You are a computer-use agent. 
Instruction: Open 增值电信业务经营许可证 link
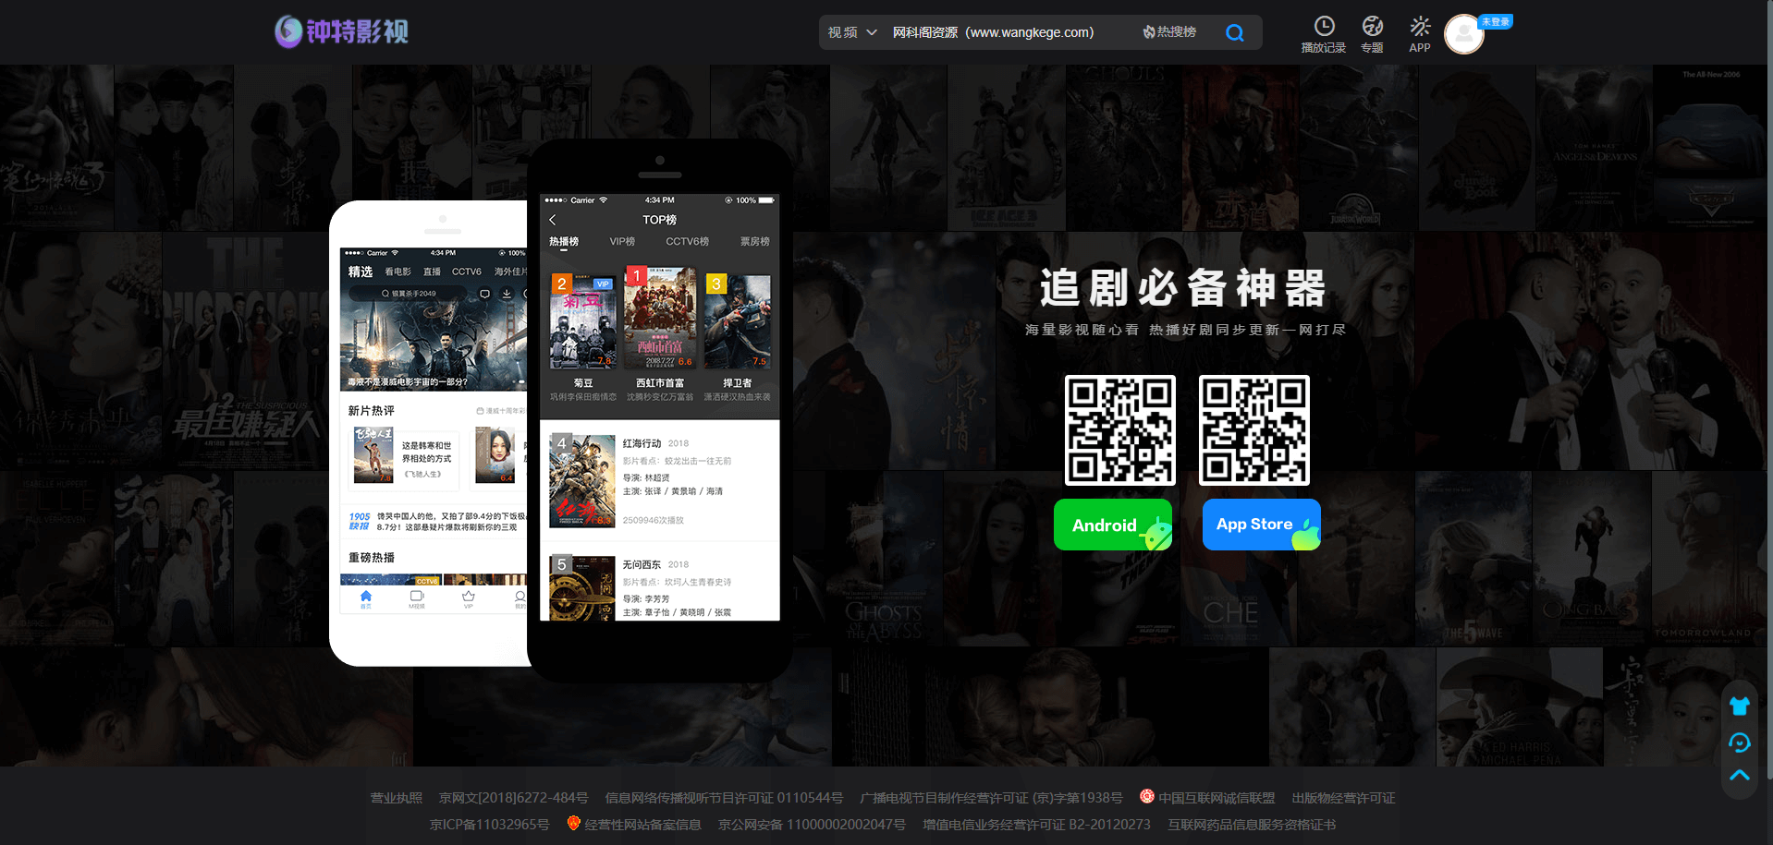[x=1036, y=825]
